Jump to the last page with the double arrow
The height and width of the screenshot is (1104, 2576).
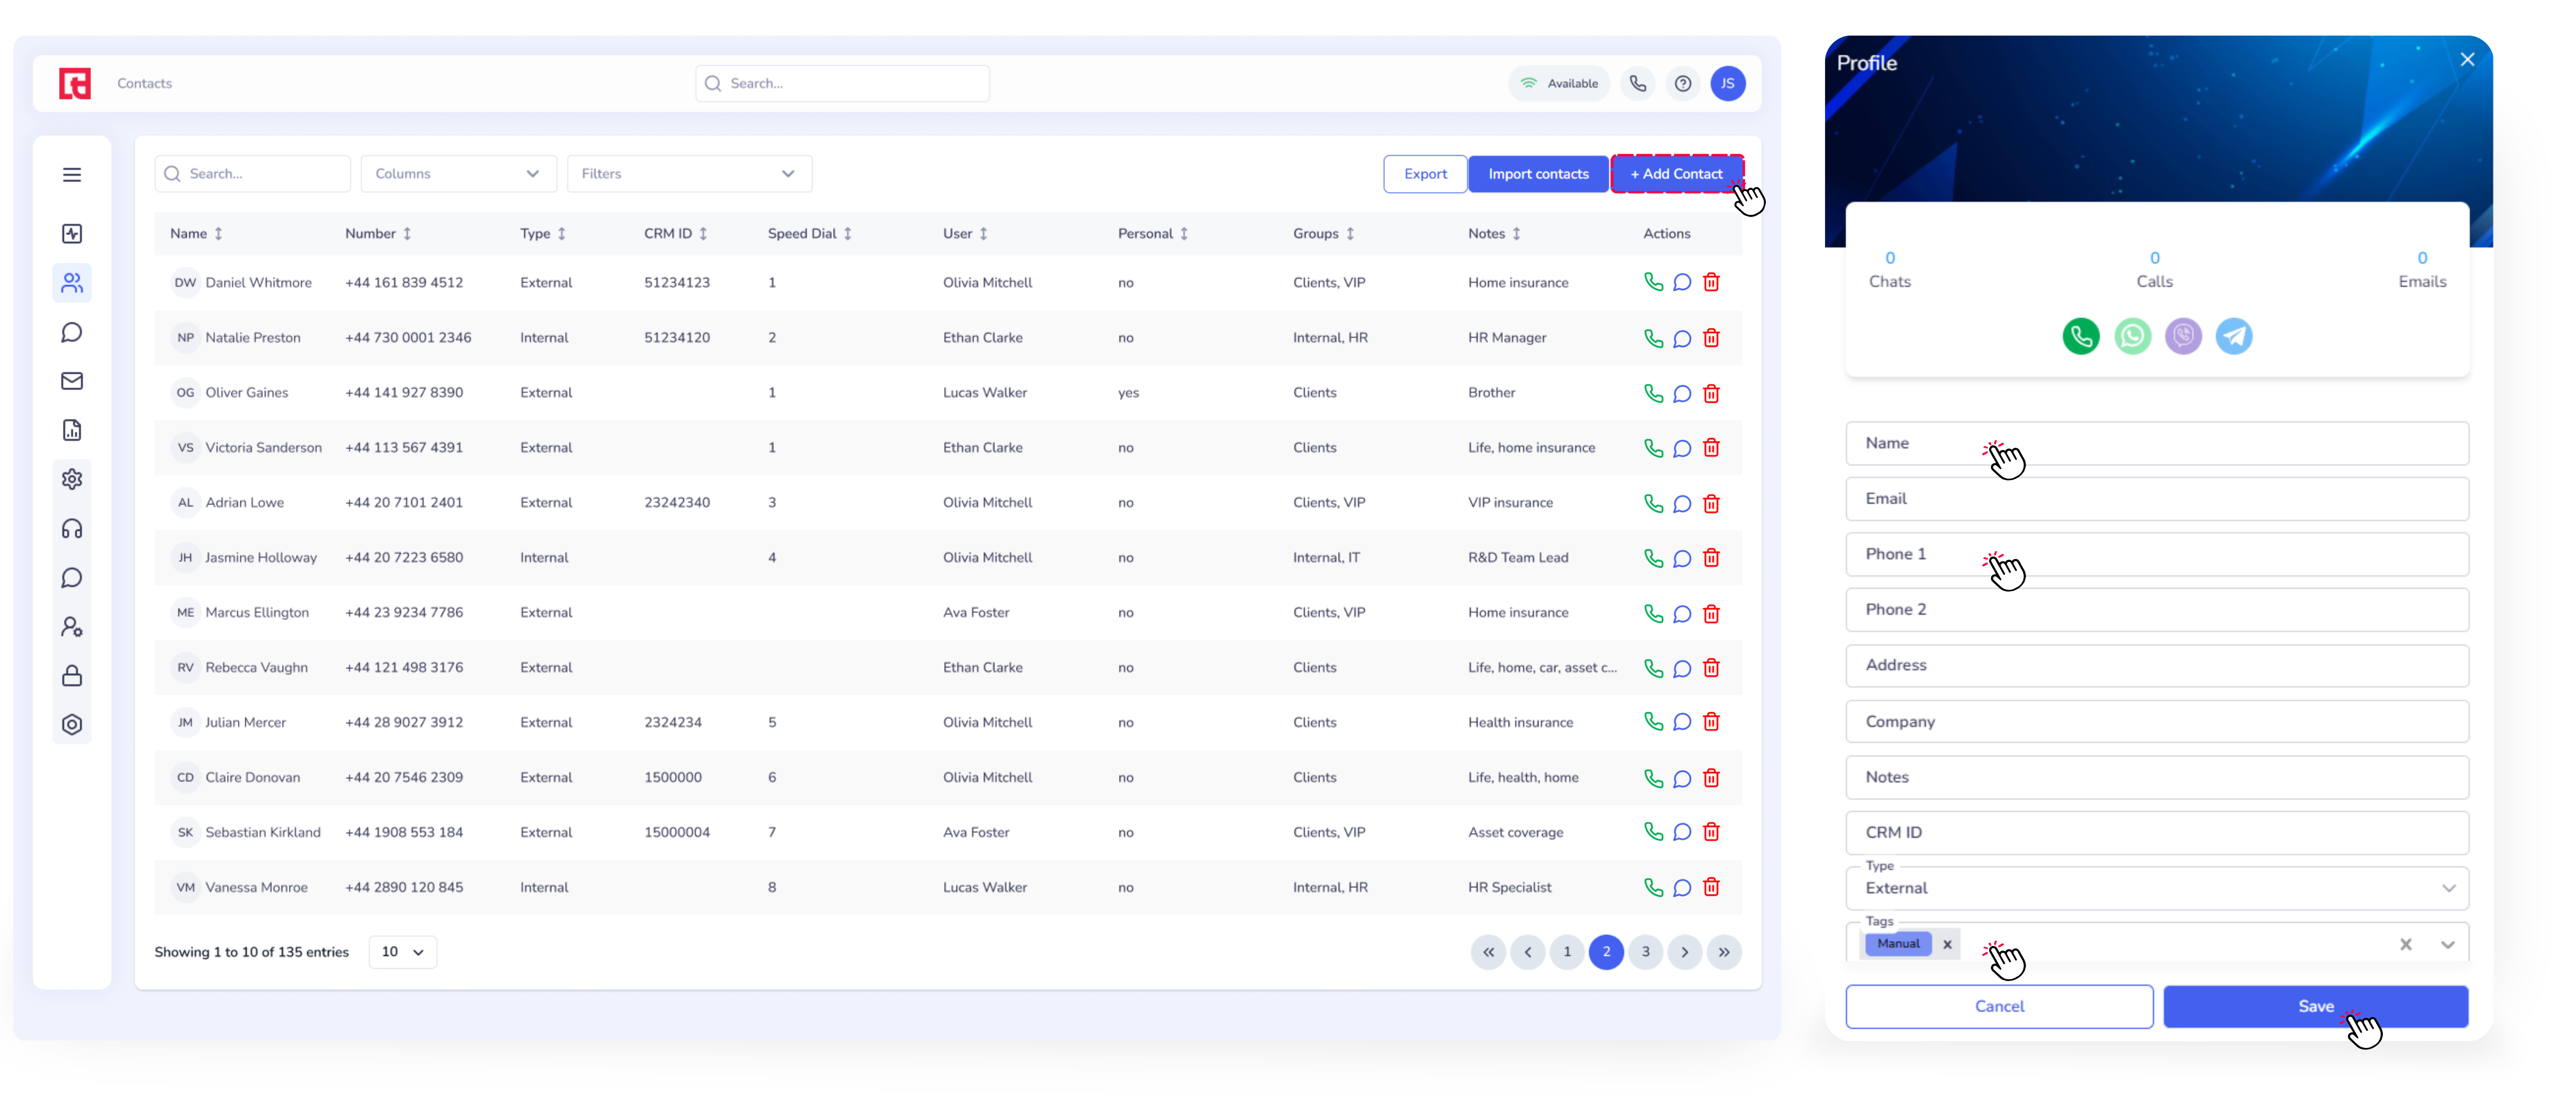(1724, 952)
